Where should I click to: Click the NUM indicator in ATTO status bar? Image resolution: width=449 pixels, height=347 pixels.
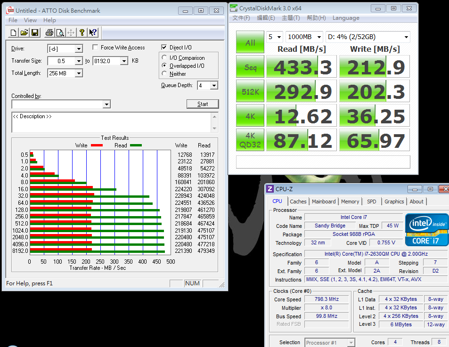point(192,283)
